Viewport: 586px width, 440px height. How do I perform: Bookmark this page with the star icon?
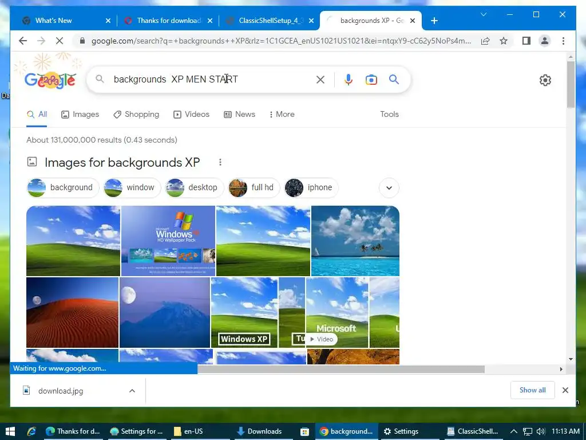(504, 41)
